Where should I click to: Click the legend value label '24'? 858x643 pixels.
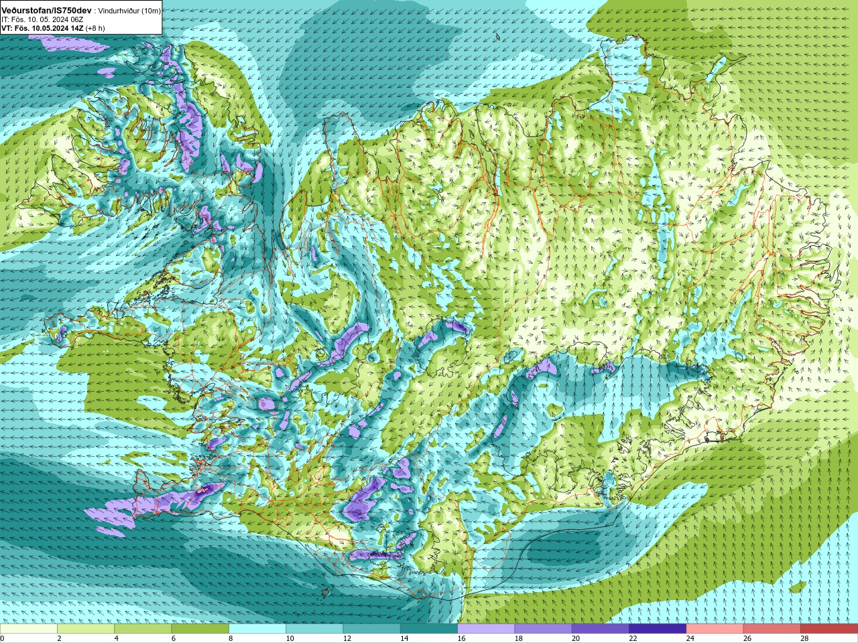pyautogui.click(x=690, y=638)
